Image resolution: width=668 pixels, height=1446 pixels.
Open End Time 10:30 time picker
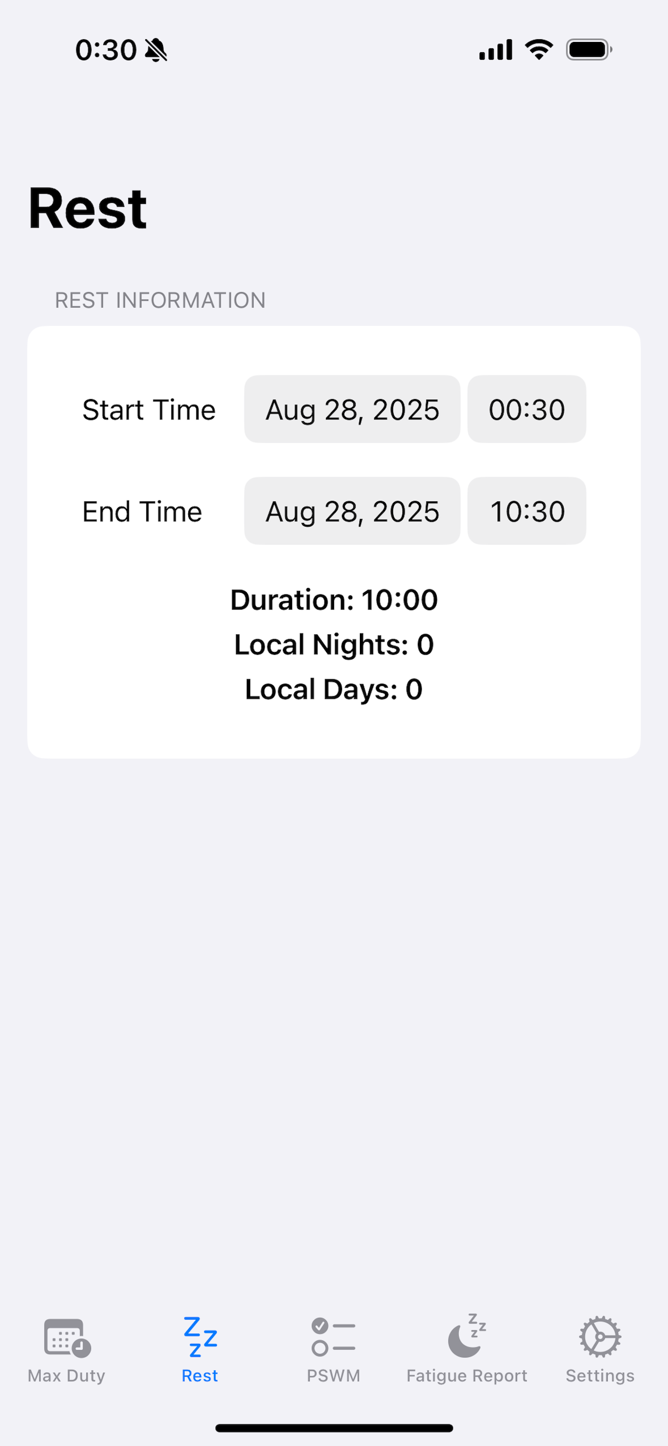(x=527, y=511)
